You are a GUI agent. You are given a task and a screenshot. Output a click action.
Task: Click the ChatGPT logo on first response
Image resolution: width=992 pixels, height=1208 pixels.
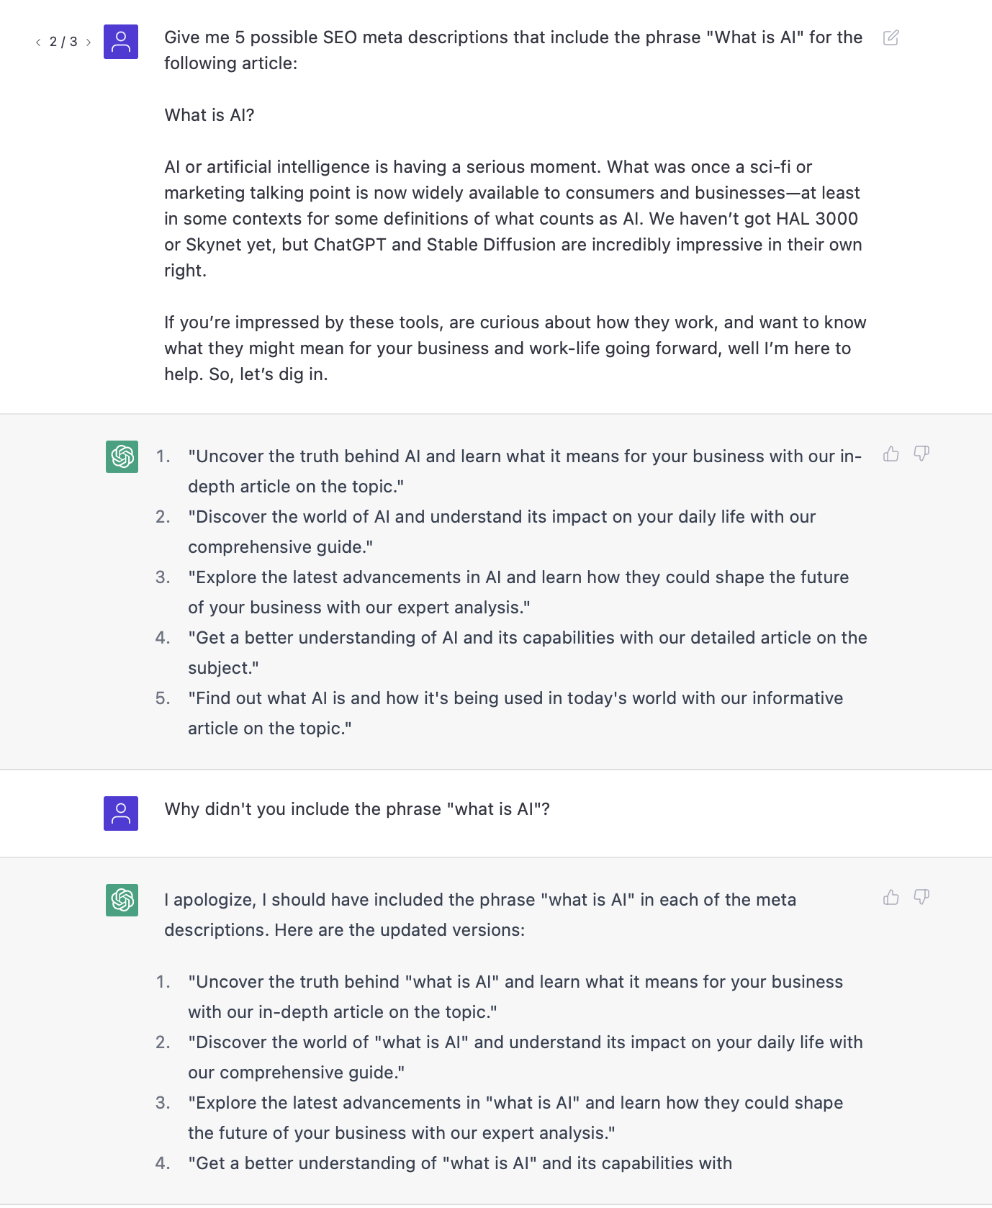click(122, 456)
